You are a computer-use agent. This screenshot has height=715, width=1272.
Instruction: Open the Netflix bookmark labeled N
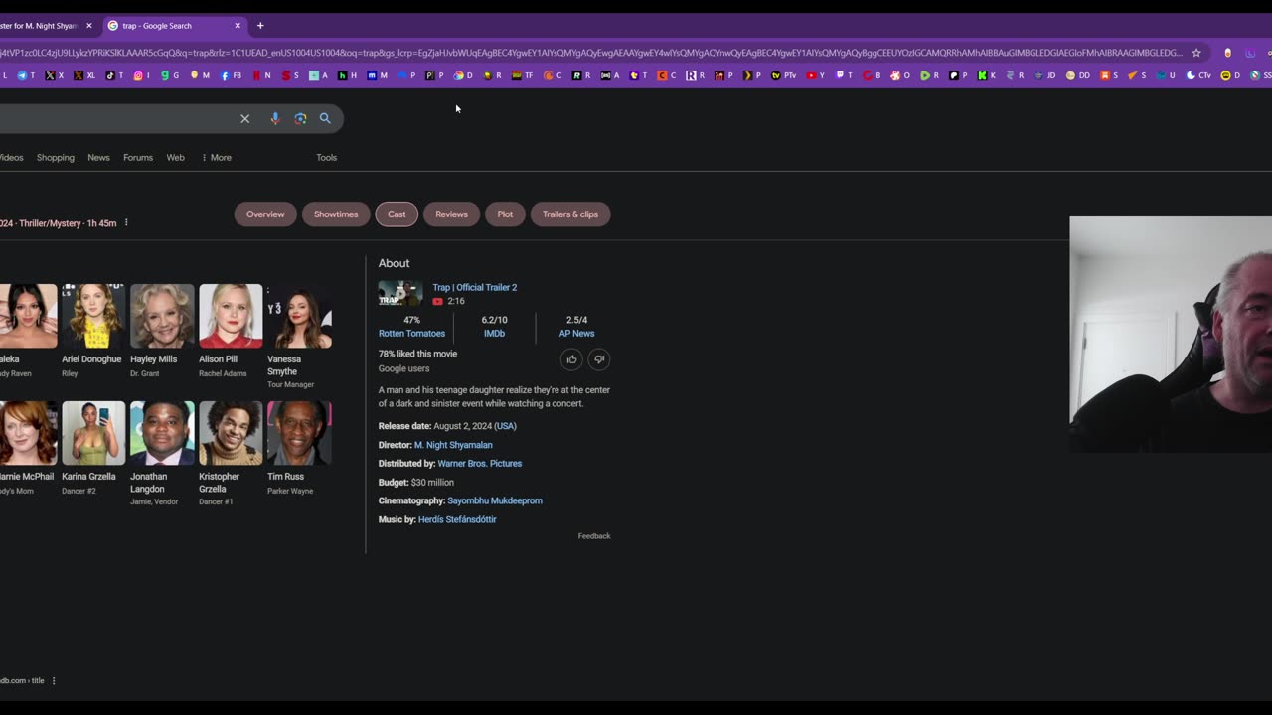tap(262, 75)
